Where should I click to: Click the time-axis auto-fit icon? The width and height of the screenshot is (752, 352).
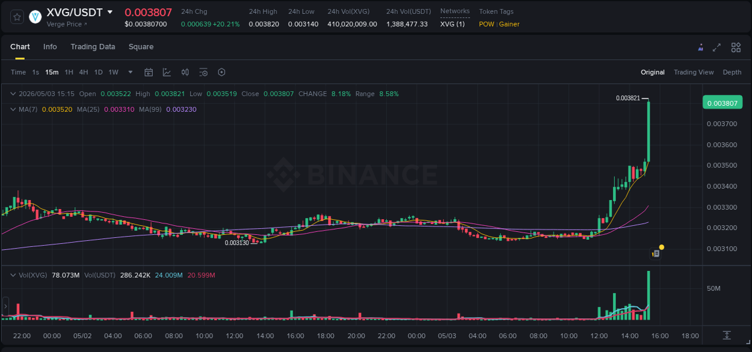pos(727,335)
